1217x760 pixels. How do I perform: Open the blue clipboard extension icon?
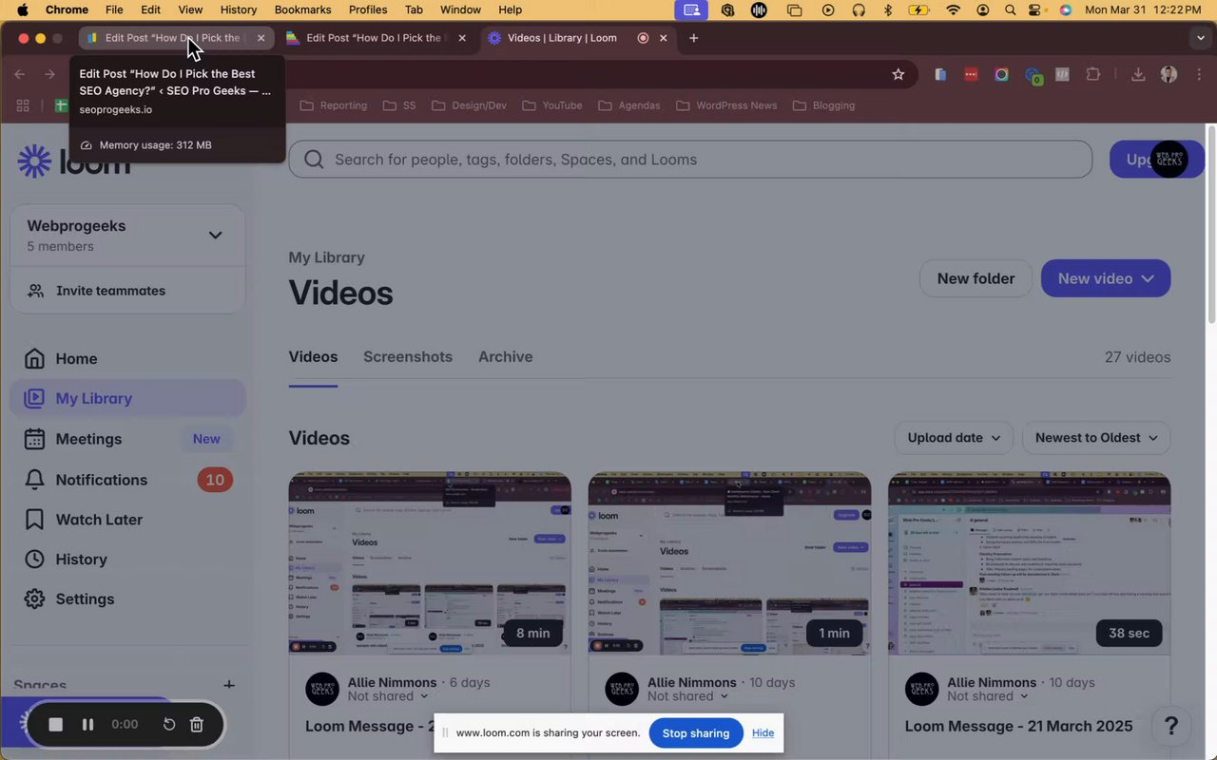(x=940, y=74)
